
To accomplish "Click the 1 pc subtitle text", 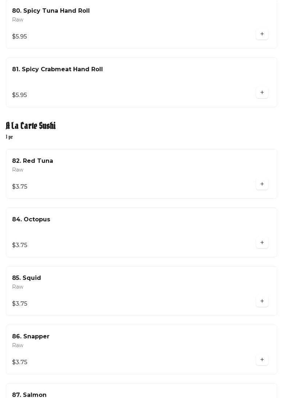I will 9,137.
